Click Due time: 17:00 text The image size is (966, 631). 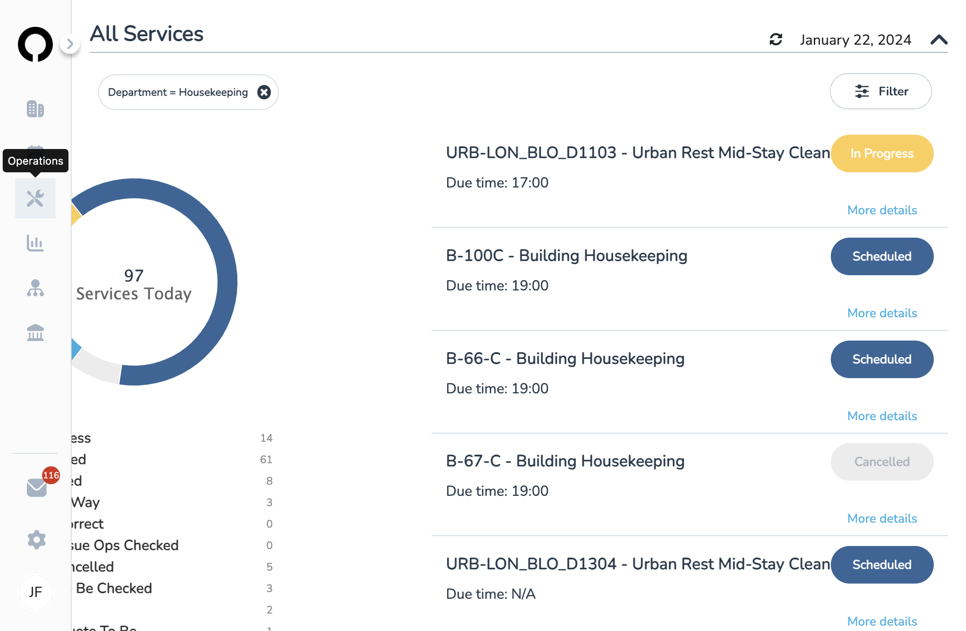point(497,183)
